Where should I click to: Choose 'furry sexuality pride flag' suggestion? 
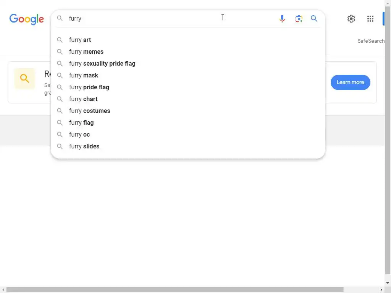tap(102, 63)
